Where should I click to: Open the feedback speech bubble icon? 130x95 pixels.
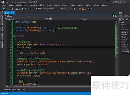110,2
